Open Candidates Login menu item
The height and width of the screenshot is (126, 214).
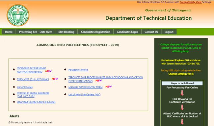pyautogui.click(x=127, y=32)
